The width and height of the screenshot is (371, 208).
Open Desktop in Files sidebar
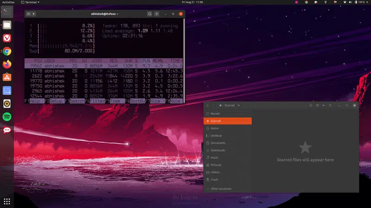tap(228, 136)
